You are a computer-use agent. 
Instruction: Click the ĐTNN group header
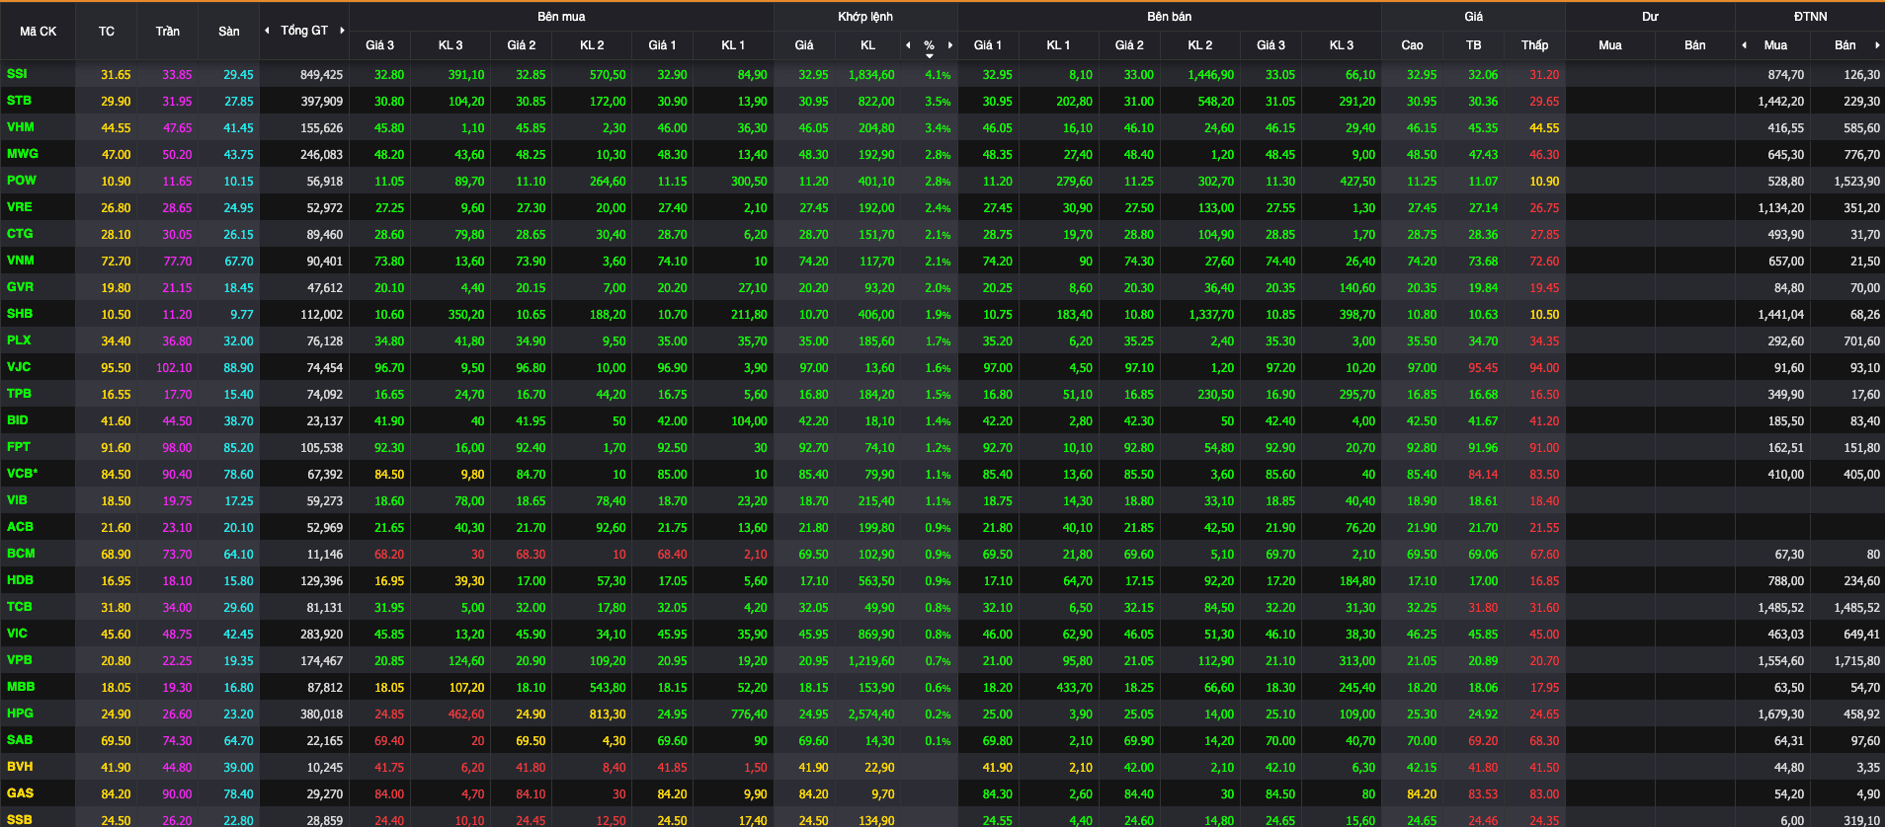pyautogui.click(x=1810, y=17)
